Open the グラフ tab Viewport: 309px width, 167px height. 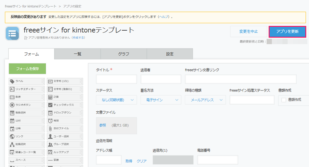point(124,54)
